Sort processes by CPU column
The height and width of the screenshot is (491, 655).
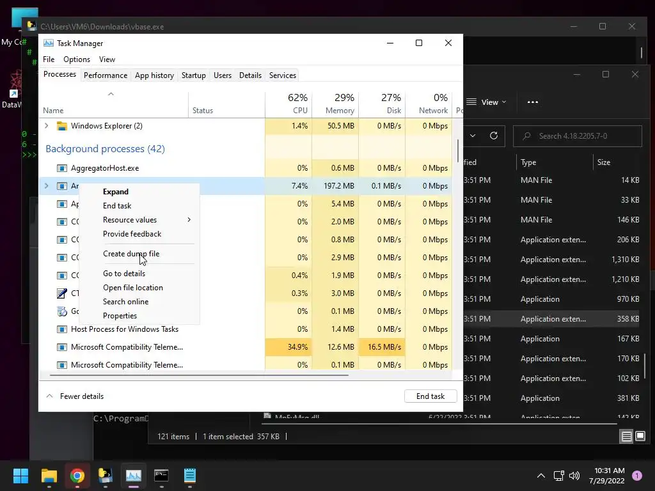point(288,104)
